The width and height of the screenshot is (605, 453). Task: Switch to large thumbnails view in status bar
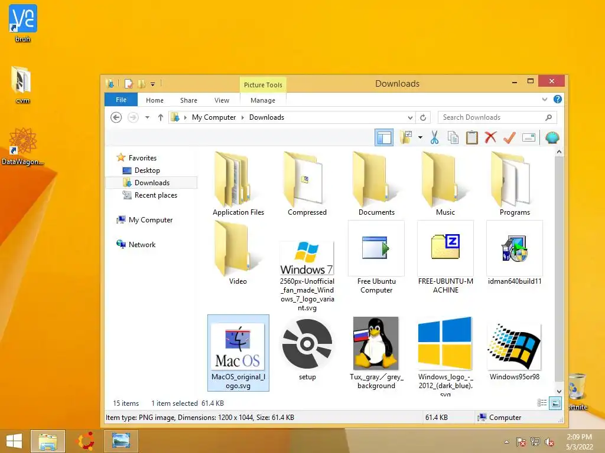[x=555, y=403]
